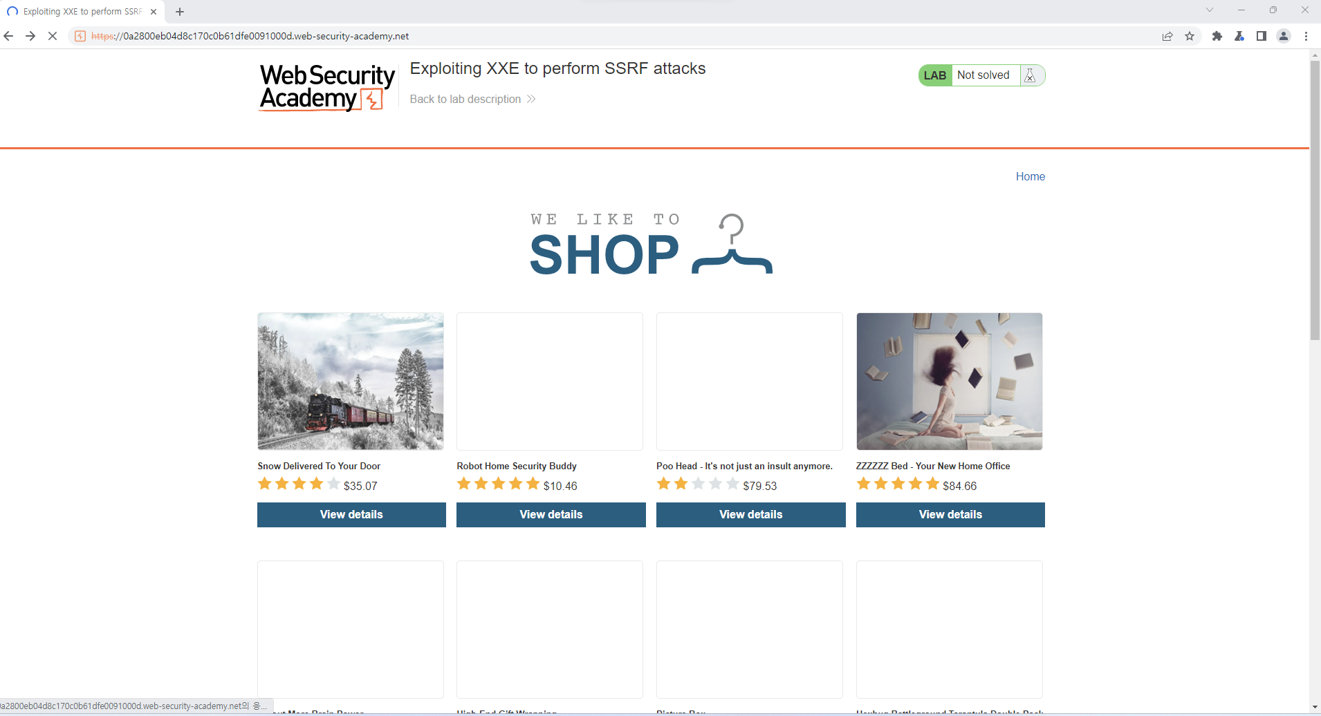
Task: Go to the Home link
Action: tap(1030, 176)
